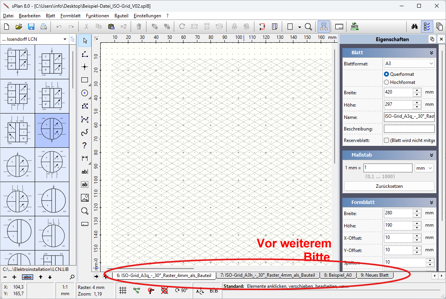This screenshot has width=446, height=299.
Task: Save the document with the floppy disk icon
Action: tap(31, 27)
